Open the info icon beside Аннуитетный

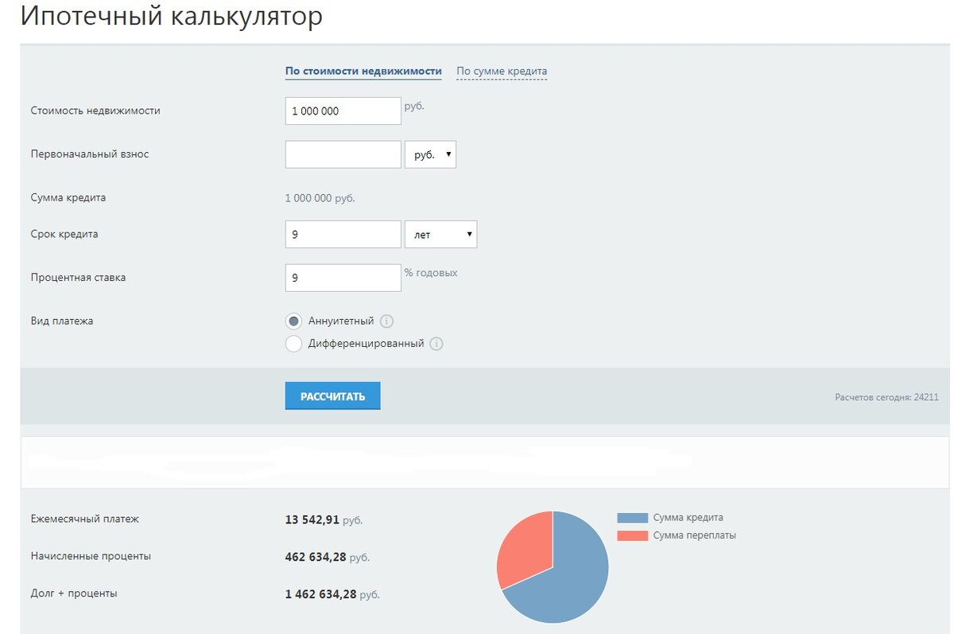pyautogui.click(x=386, y=321)
